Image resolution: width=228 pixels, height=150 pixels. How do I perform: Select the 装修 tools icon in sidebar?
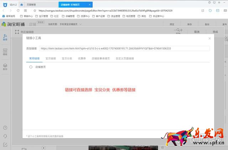(x=5, y=37)
